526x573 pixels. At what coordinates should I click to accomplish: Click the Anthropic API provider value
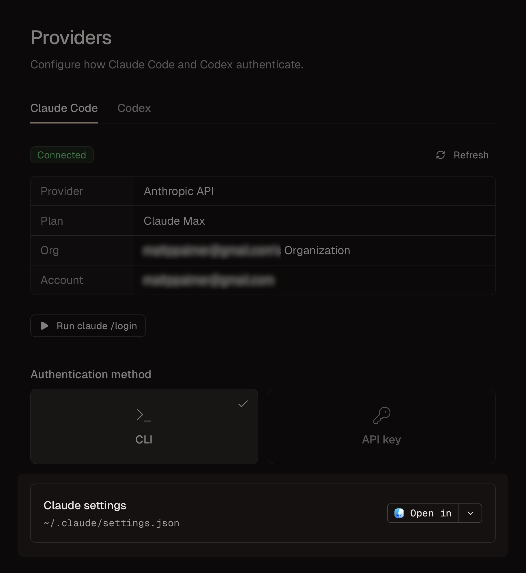[179, 191]
